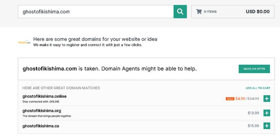Click the 0 ITEMS cart label
This screenshot has width=280, height=140.
[x=210, y=12]
